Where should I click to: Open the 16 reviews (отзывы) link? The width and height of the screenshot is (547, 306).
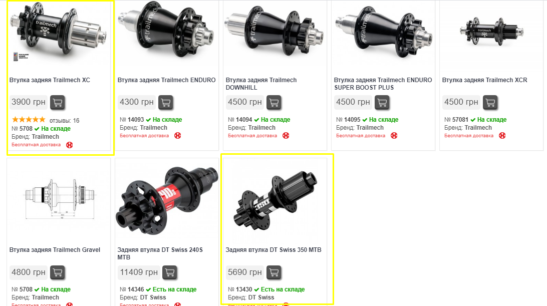[65, 120]
